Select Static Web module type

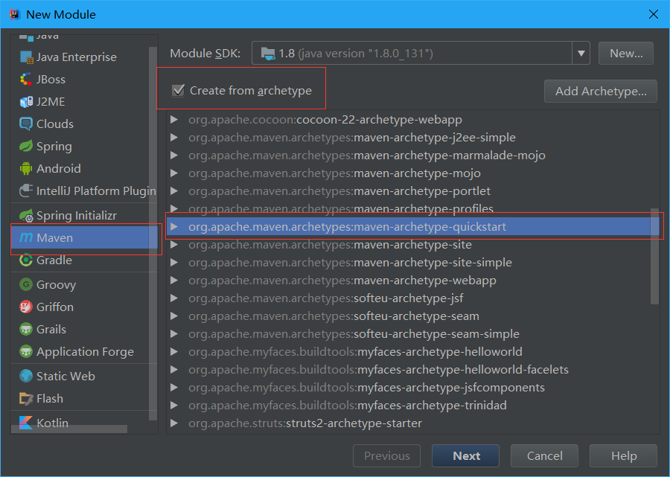(66, 376)
